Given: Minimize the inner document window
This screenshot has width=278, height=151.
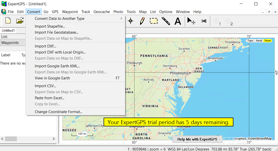Looking at the screenshot, I should pos(263,12).
